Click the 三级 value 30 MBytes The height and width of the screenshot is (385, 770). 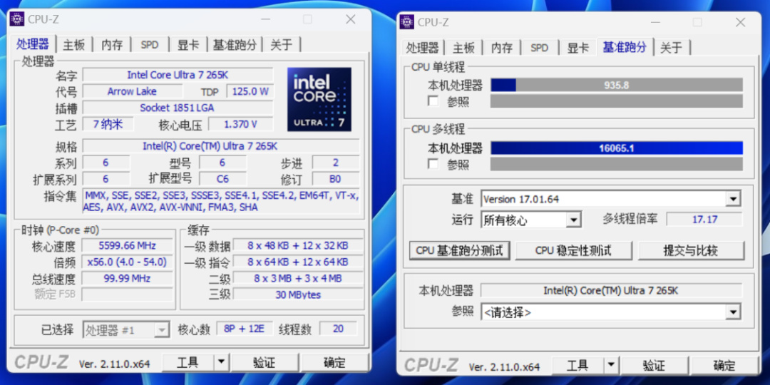tap(298, 294)
